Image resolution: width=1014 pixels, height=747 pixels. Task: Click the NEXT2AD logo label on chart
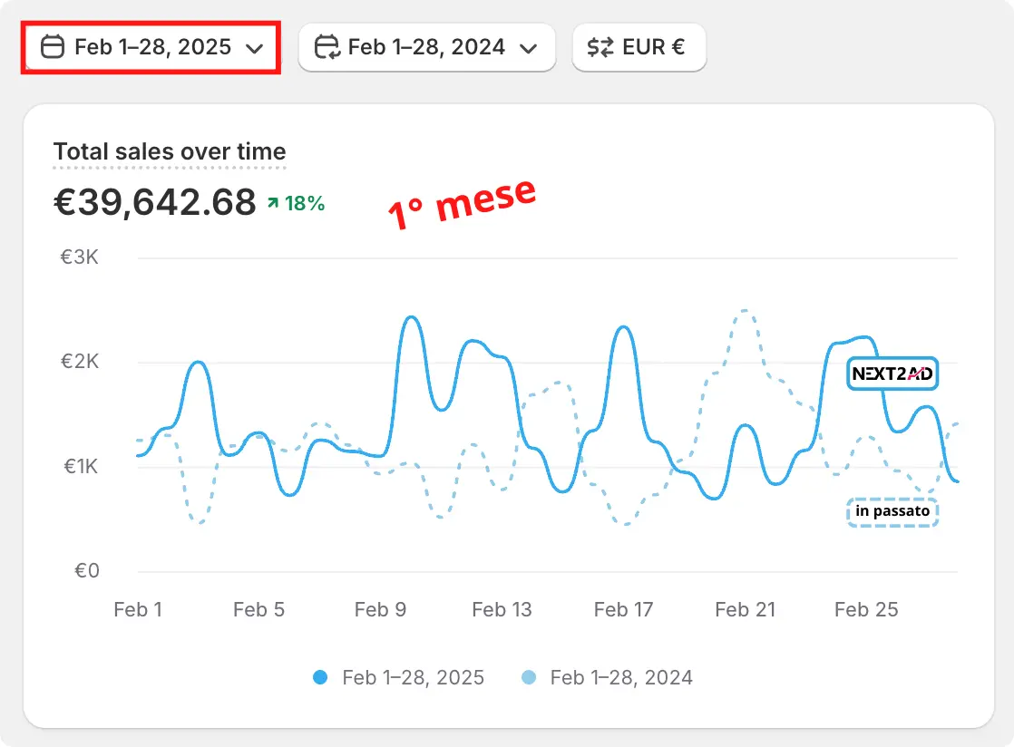pos(892,373)
